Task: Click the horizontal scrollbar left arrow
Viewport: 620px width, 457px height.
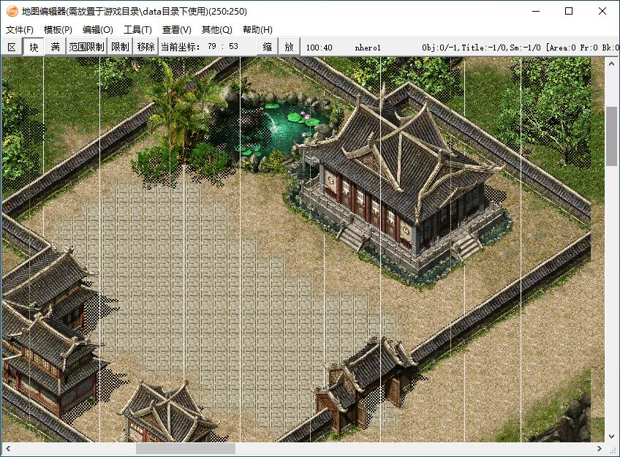Action: [x=7, y=448]
